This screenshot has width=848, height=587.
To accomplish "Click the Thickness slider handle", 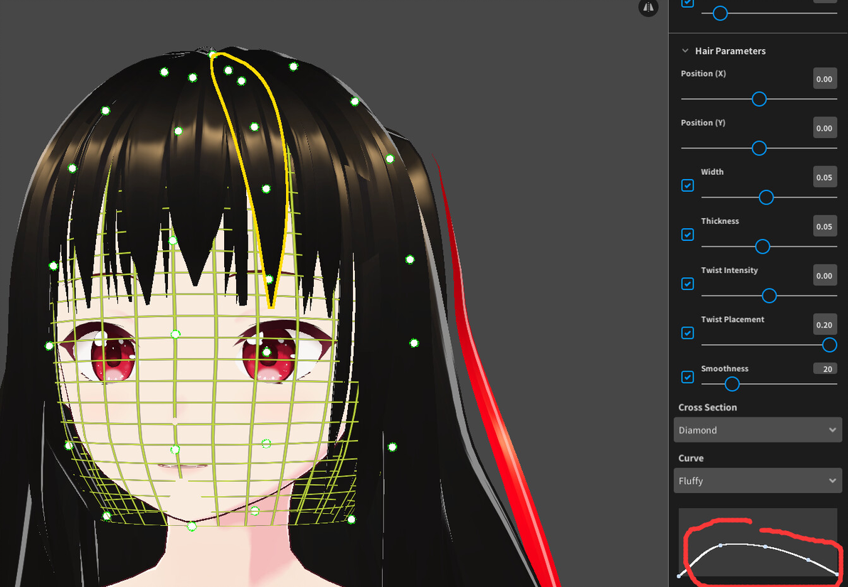I will pyautogui.click(x=763, y=247).
